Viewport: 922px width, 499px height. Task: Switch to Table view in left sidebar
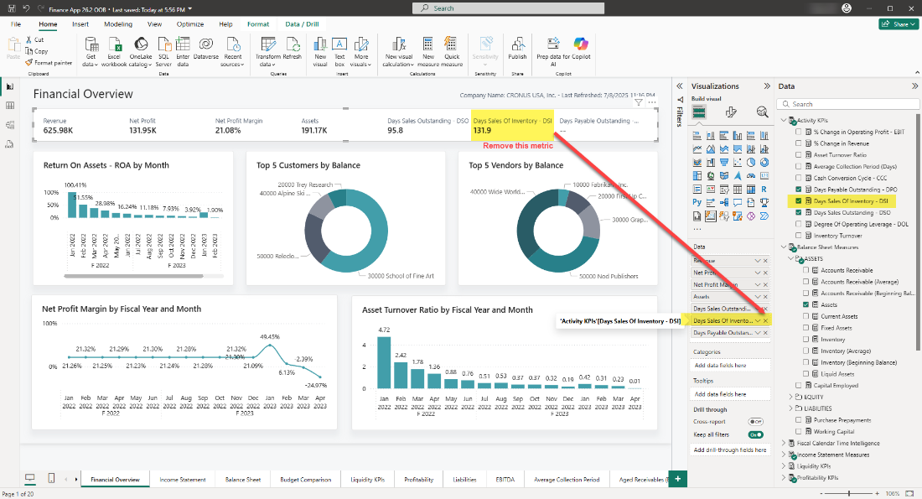tap(10, 106)
